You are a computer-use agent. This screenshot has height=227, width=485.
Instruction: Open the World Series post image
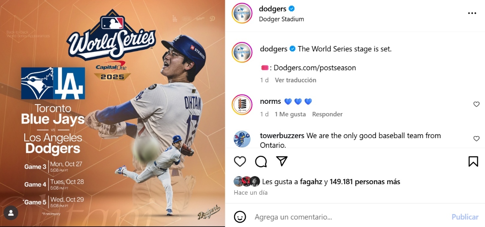click(x=112, y=113)
